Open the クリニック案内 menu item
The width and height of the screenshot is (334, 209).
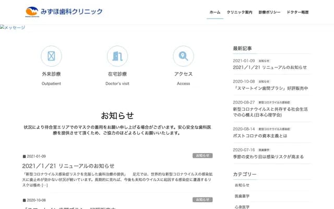click(240, 12)
